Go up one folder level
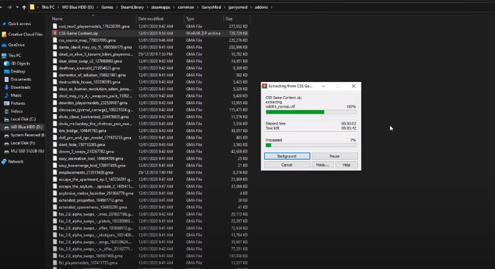This screenshot has width=495, height=269. [24, 7]
